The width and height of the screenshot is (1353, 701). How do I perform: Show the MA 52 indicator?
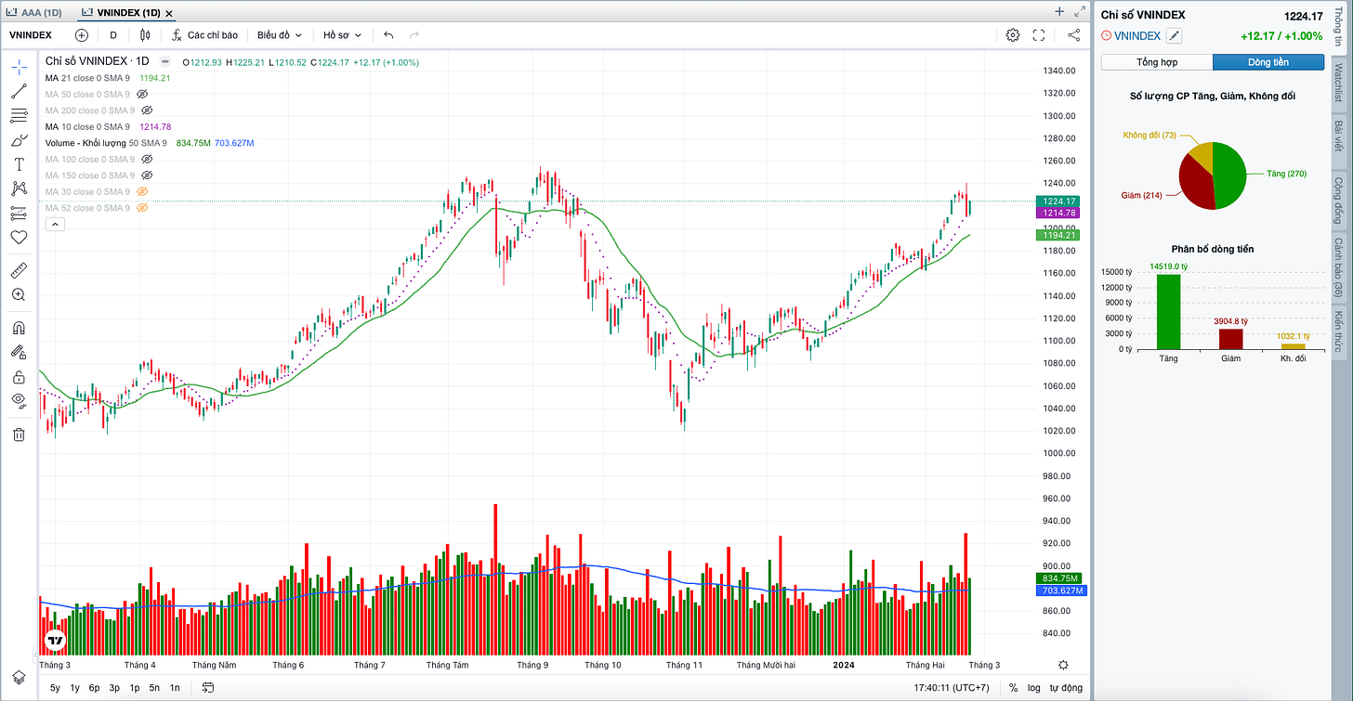(x=143, y=208)
